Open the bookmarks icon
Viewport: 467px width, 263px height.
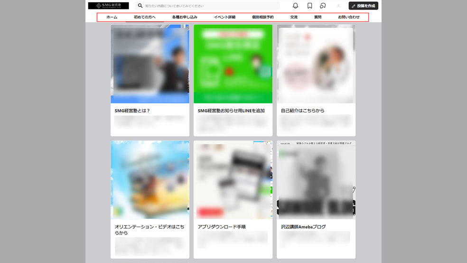310,6
